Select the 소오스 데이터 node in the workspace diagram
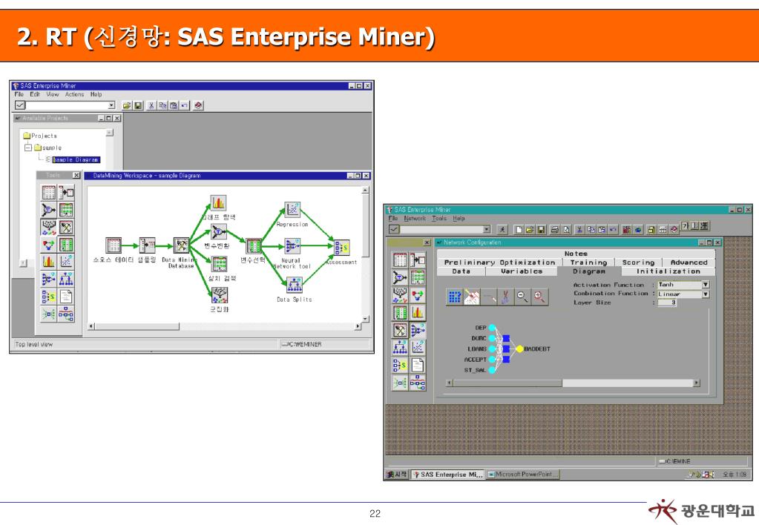This screenshot has width=759, height=525. pos(114,245)
